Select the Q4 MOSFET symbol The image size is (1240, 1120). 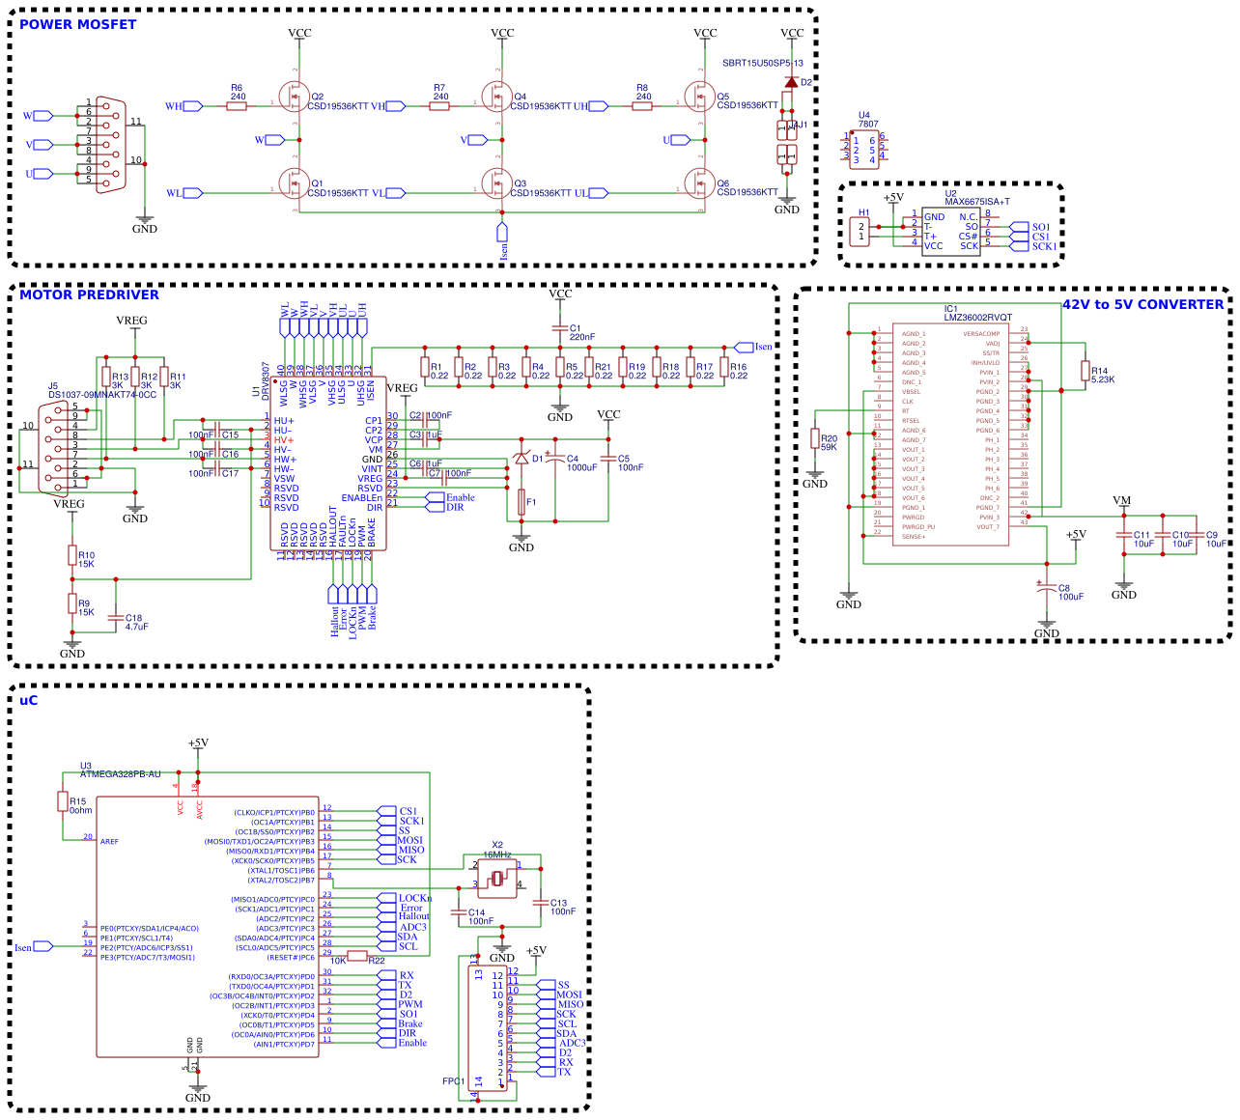coord(495,96)
